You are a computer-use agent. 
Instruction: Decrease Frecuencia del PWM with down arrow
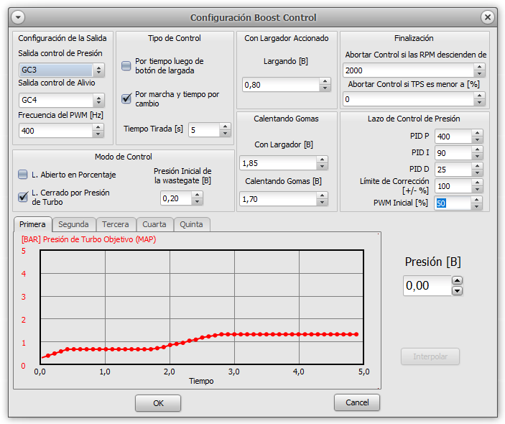[98, 134]
